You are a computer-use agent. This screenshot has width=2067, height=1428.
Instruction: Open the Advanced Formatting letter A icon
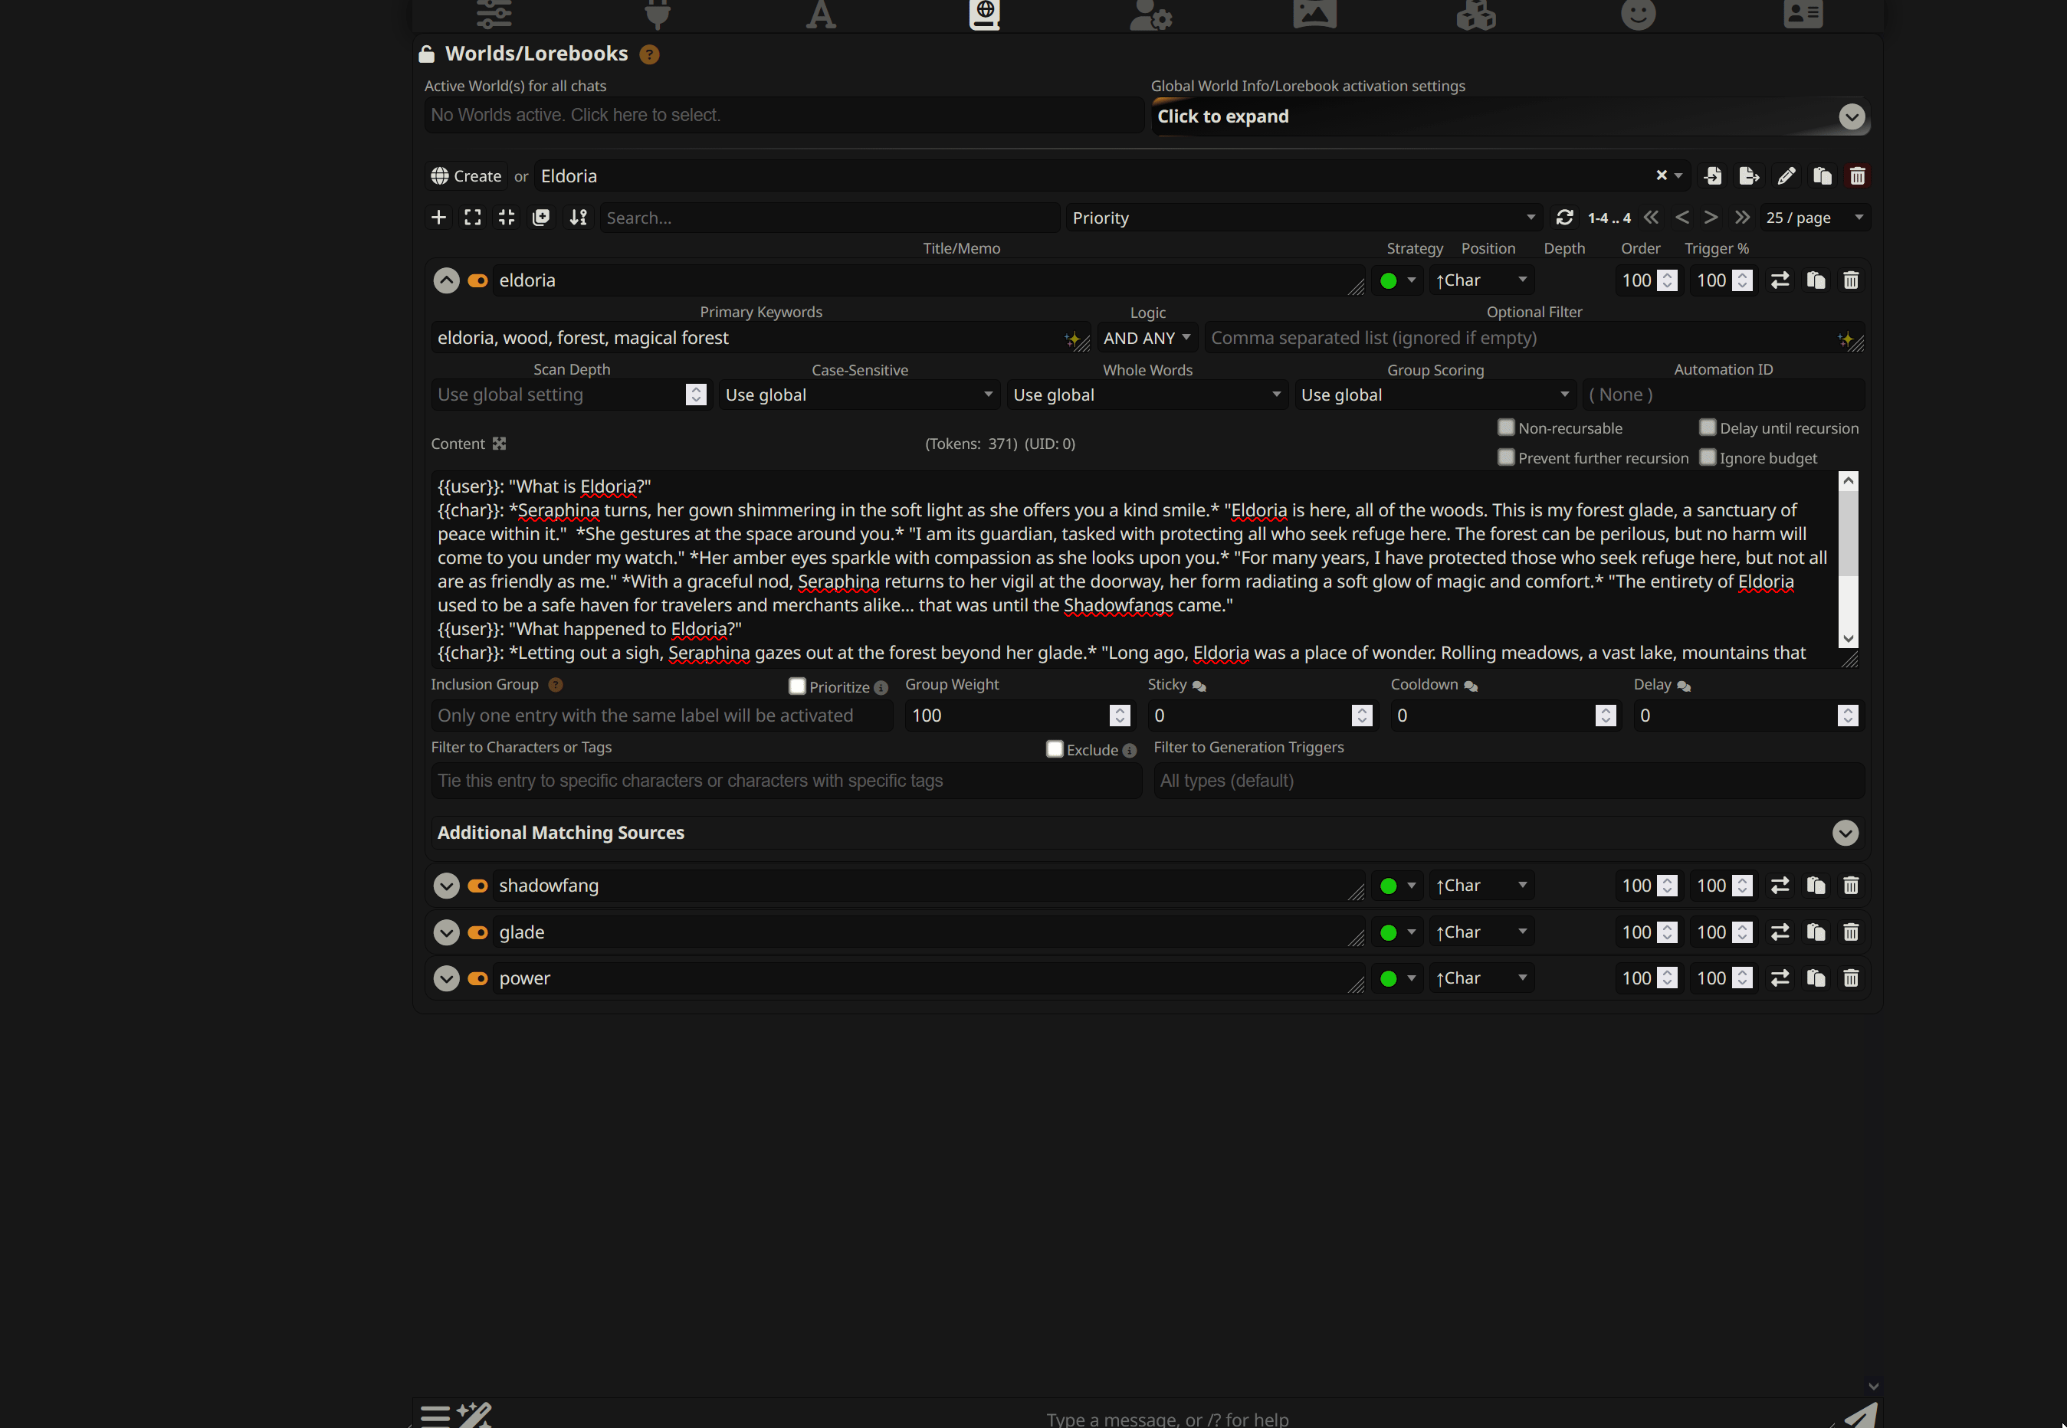click(x=821, y=14)
